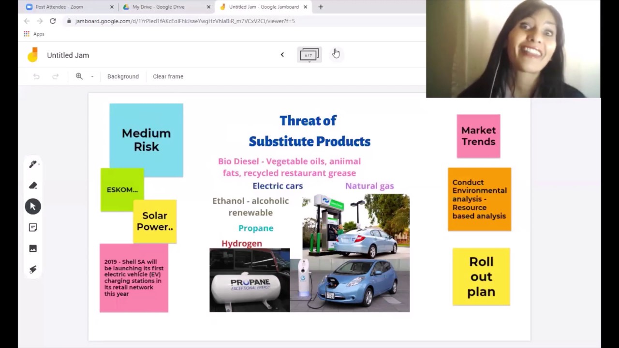The height and width of the screenshot is (348, 619).
Task: Close the Untitled Jam browser tab
Action: coord(305,7)
